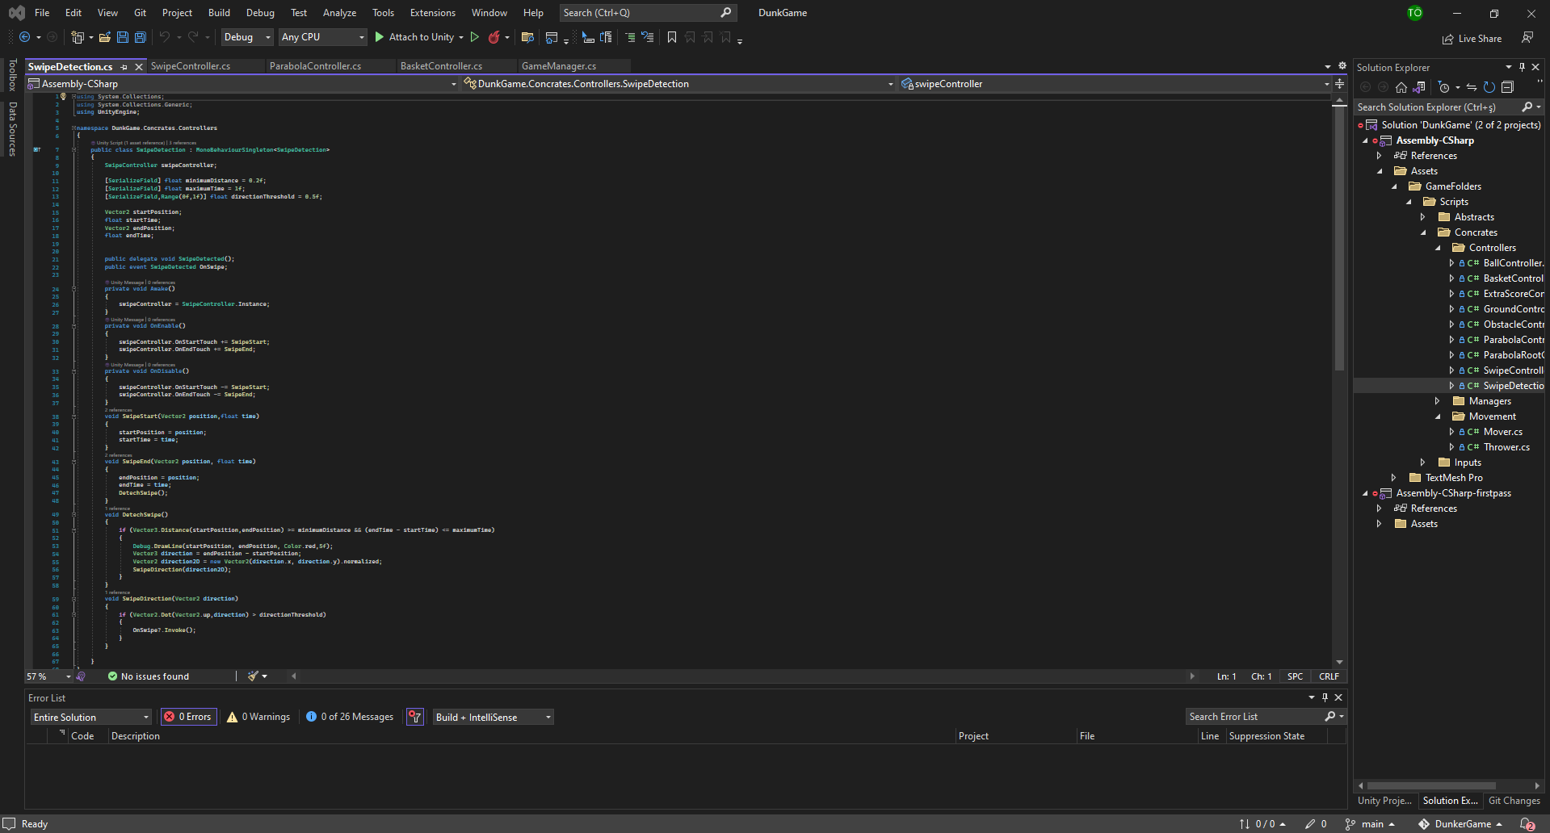Open the 57% editor zoom control
This screenshot has height=833, width=1550.
click(x=46, y=676)
